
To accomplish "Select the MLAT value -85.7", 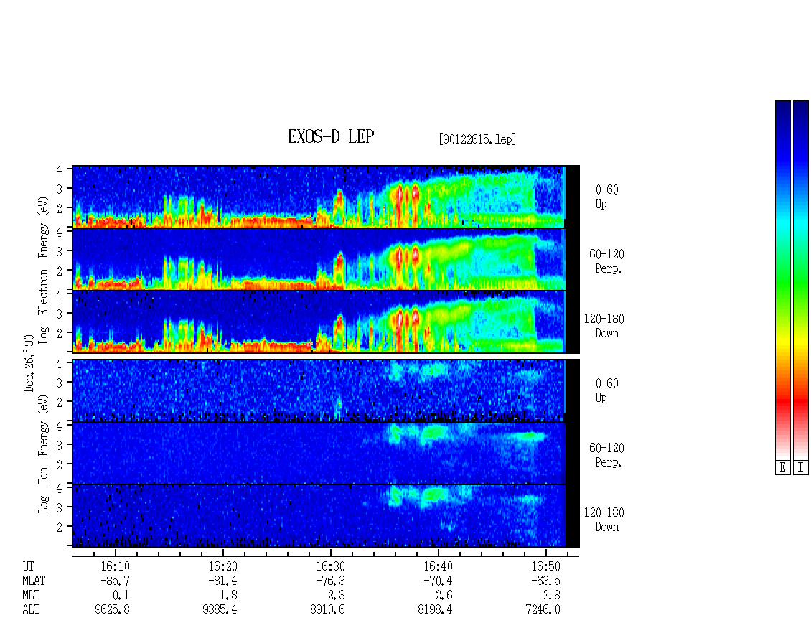I will [x=115, y=581].
